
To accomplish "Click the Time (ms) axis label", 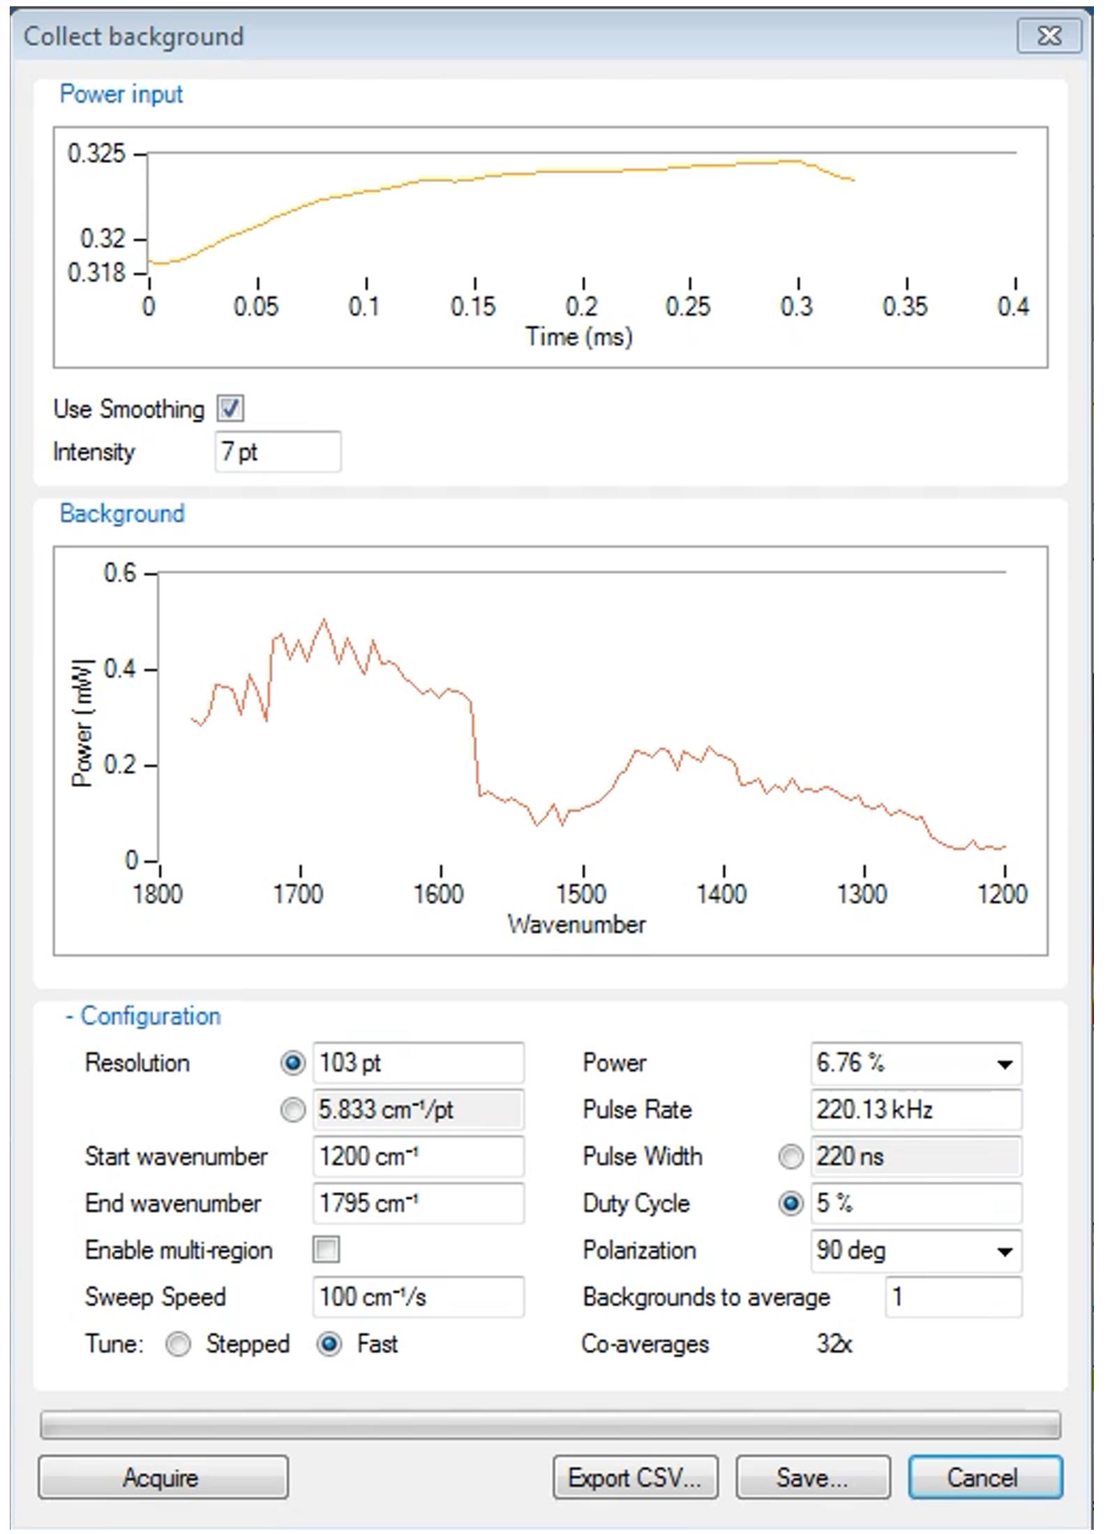I will point(579,338).
